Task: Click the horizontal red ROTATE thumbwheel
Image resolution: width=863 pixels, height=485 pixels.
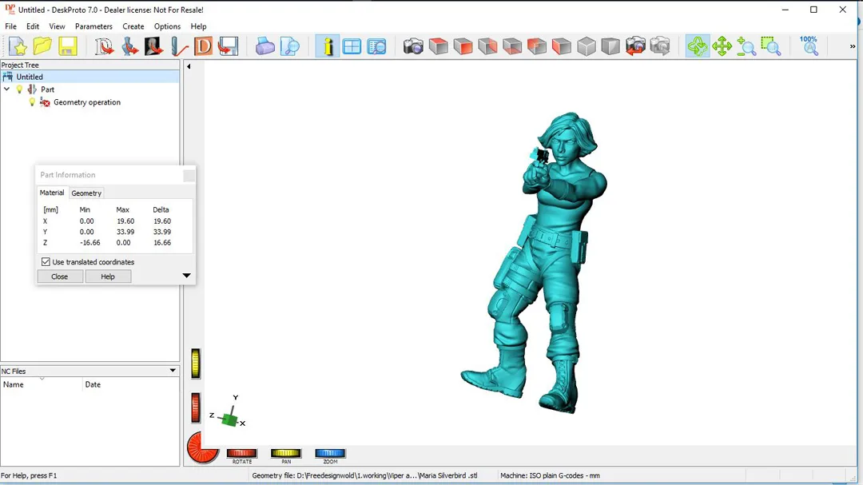Action: 241,453
